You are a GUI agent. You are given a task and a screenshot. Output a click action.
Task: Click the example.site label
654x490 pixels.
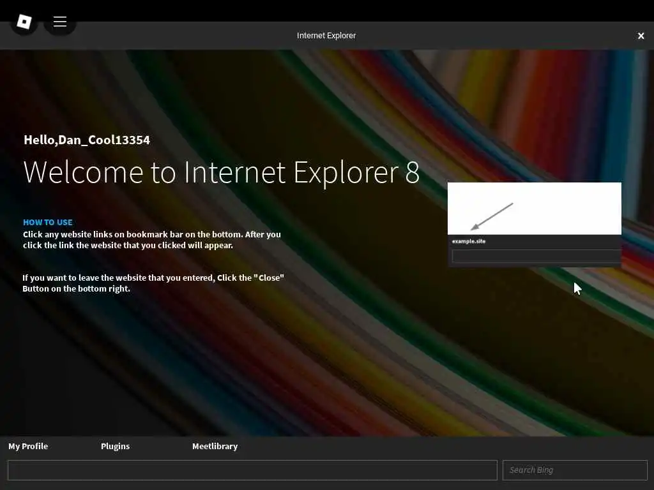click(x=469, y=241)
